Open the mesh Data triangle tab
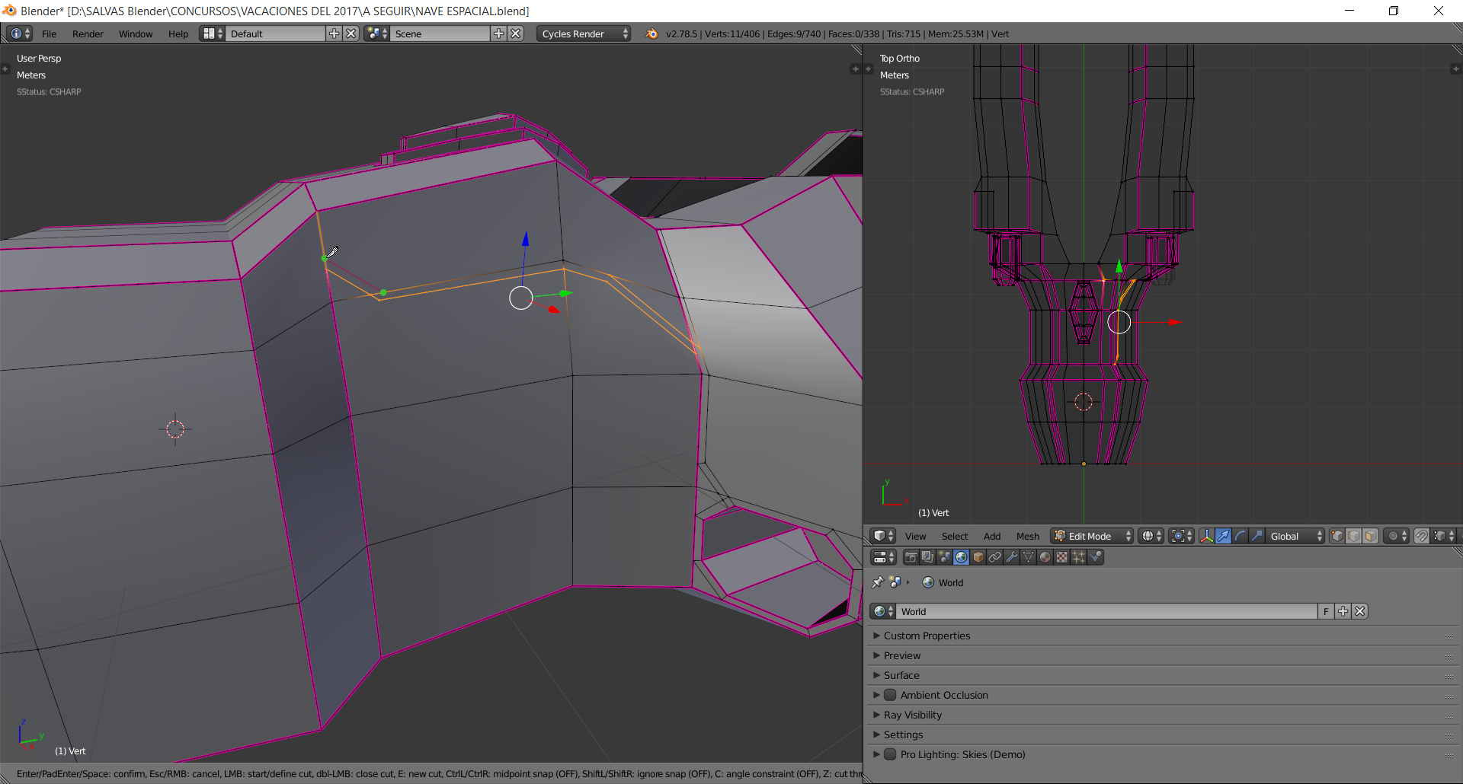1463x784 pixels. (x=1029, y=557)
